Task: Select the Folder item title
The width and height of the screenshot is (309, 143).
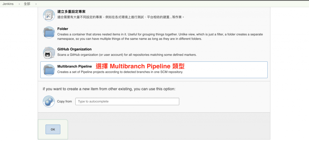Action: (63, 29)
